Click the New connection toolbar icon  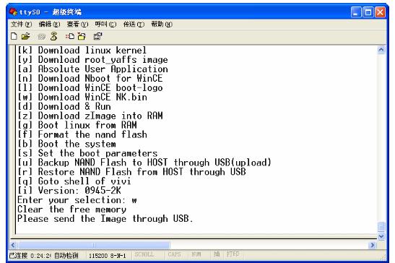point(14,36)
